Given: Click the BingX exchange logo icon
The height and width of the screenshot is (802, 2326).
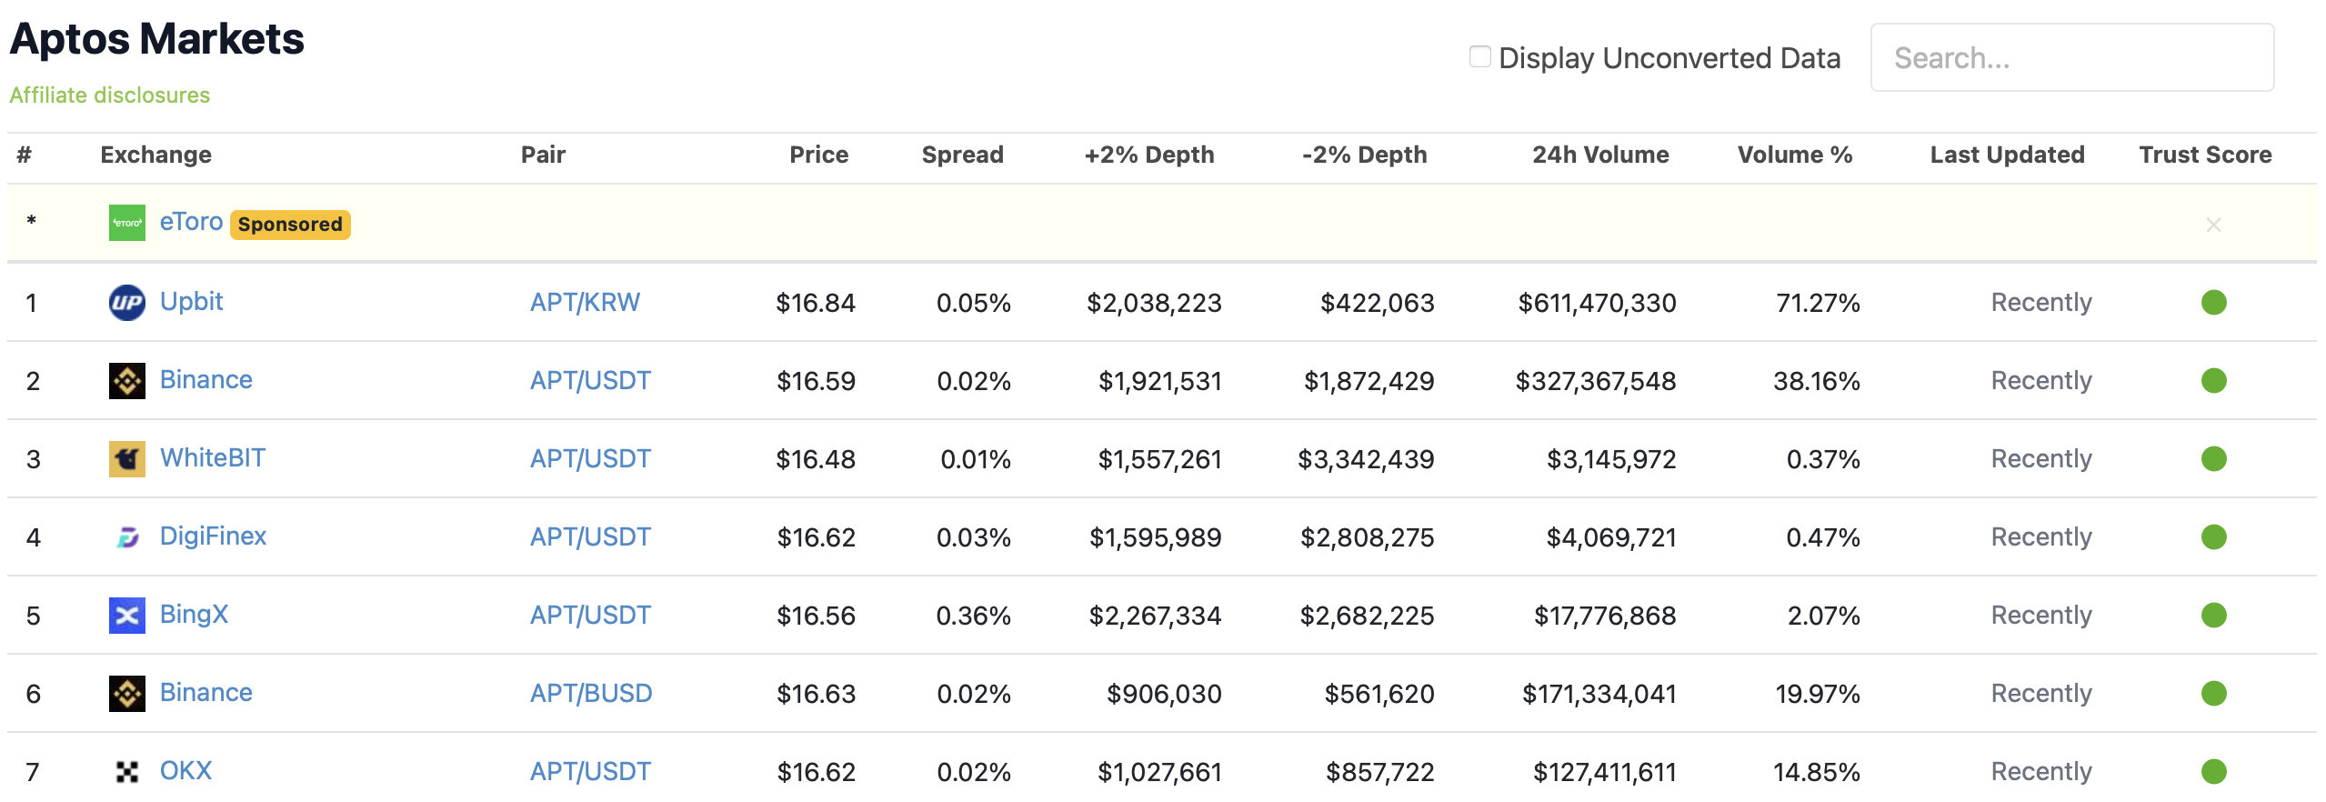Looking at the screenshot, I should pos(127,616).
